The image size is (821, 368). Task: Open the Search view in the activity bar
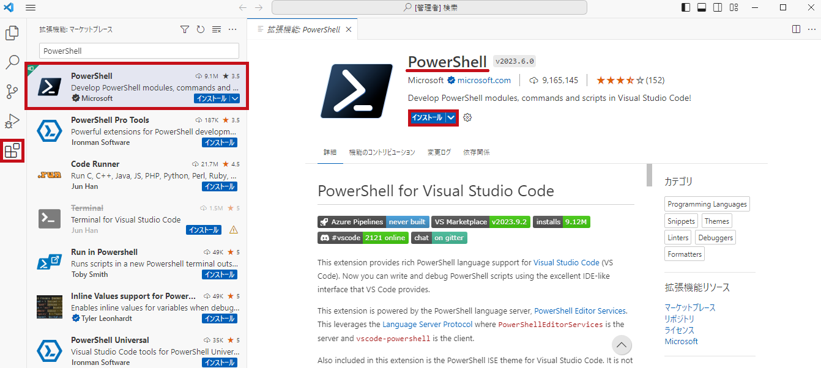(x=12, y=62)
